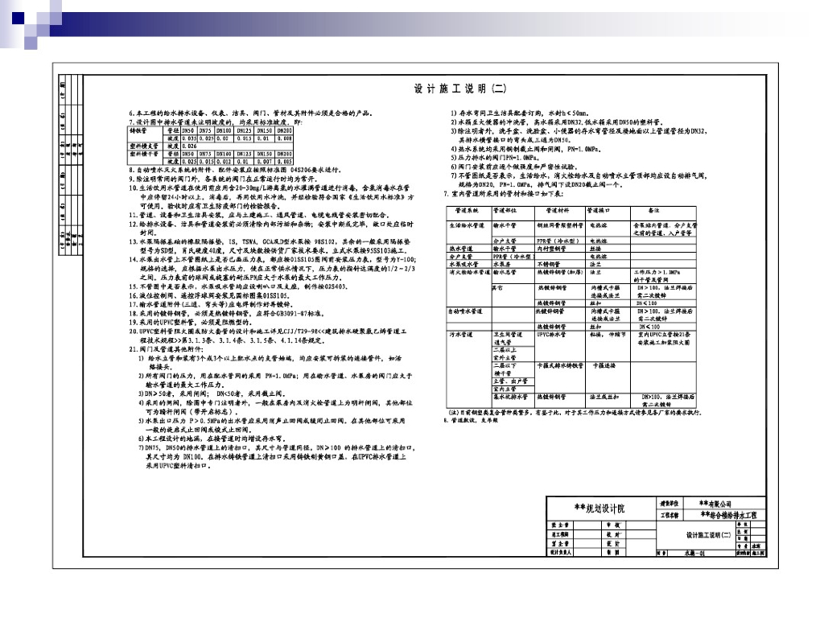
Task: Click note 8 about 自动喷水灭火系统
Action: tap(236, 171)
